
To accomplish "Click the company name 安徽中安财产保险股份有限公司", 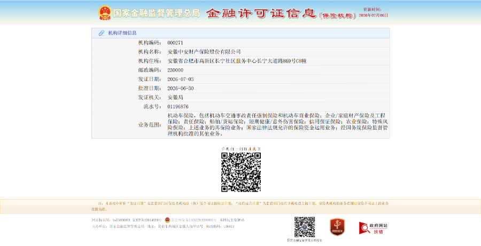I will [x=204, y=52].
